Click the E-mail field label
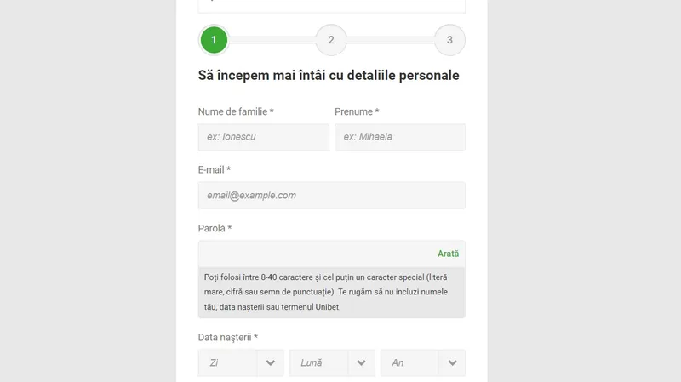681x382 pixels. pyautogui.click(x=215, y=169)
